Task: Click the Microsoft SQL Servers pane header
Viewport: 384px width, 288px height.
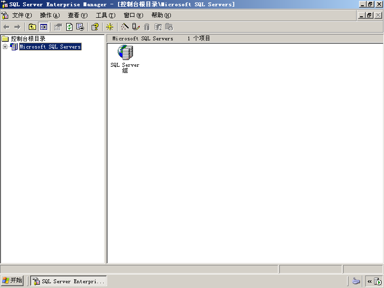Action: coord(143,38)
